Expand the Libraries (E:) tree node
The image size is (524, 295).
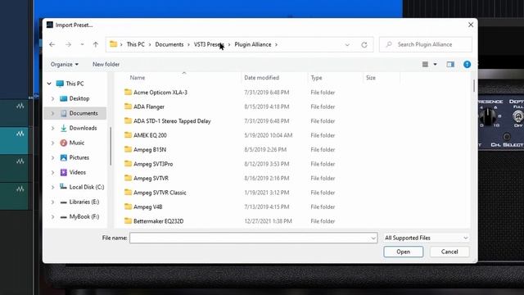[52, 202]
